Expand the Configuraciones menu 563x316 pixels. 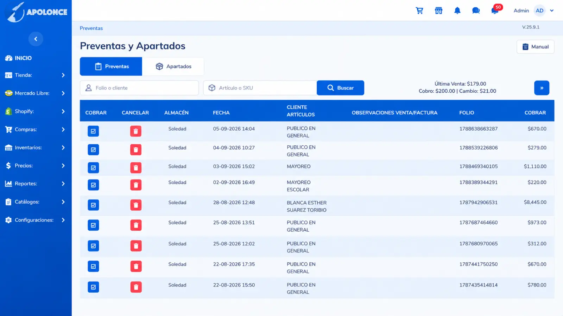click(x=35, y=220)
